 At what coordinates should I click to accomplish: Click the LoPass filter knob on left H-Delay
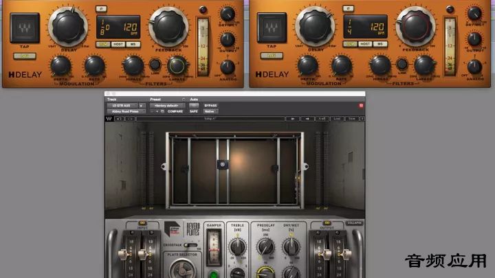(x=177, y=66)
